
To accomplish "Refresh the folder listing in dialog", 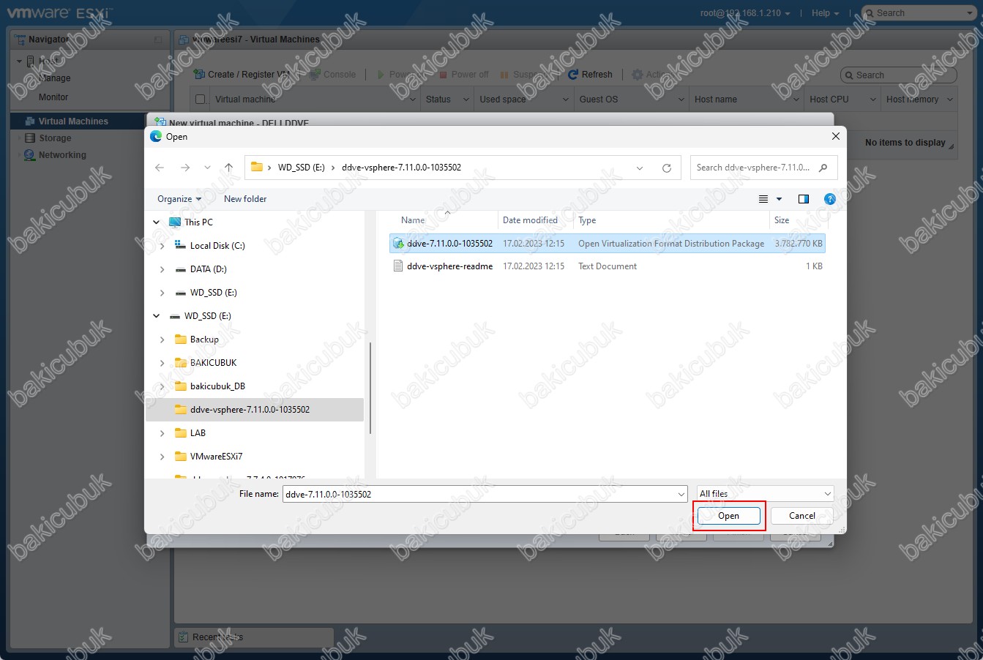I will click(x=667, y=168).
